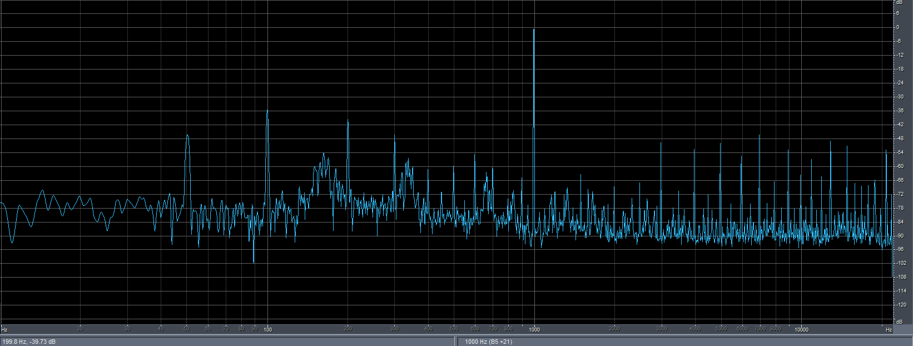This screenshot has width=913, height=346.
Task: Click the 2000 label on frequency axis
Action: (614, 329)
